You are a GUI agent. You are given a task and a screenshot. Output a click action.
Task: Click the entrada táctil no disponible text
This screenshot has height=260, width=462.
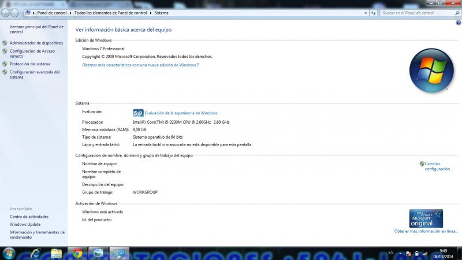click(x=192, y=145)
